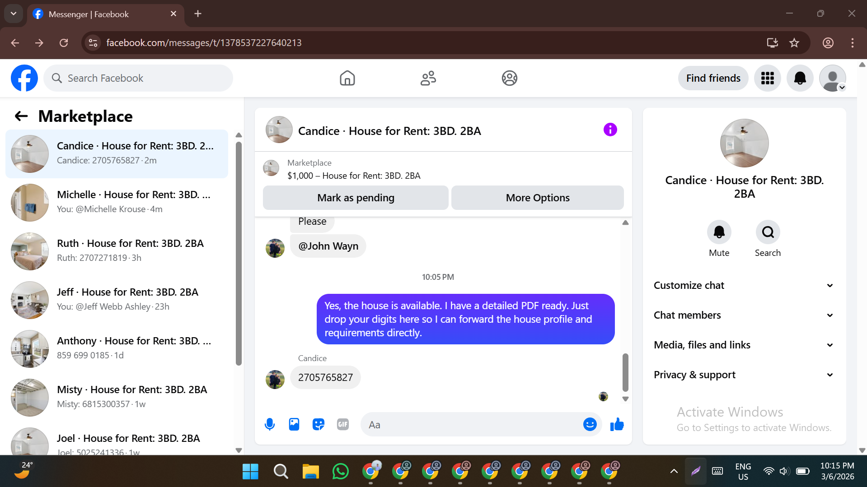Screen dimensions: 867x487
Task: Open taskbar clock showing 10:15 PM
Action: coord(837,471)
